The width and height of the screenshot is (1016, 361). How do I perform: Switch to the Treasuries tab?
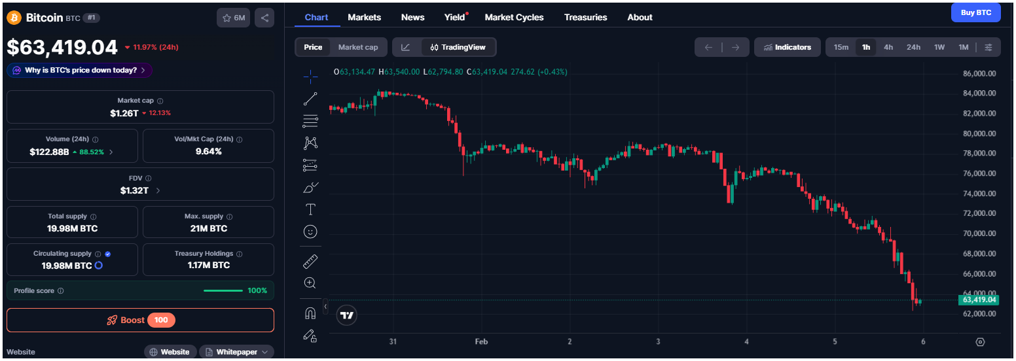tap(585, 17)
